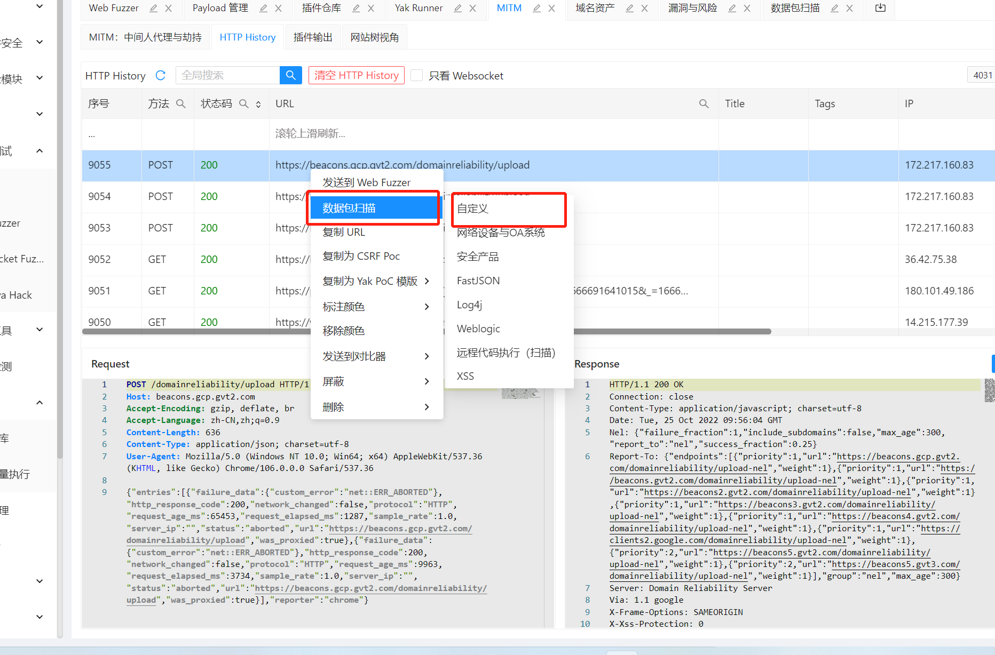This screenshot has height=655, width=995.
Task: Select 安全产品 scan type
Action: [x=509, y=257]
